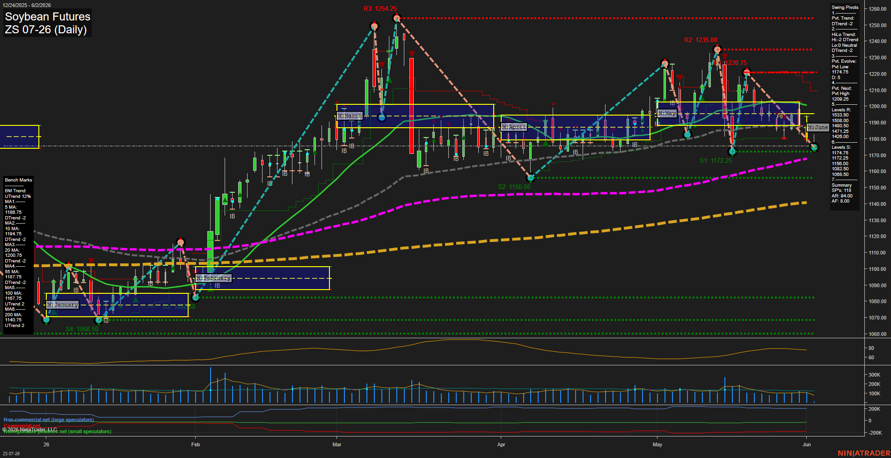Click the 5 MA value 1186.75
This screenshot has height=458, width=891.
(13, 212)
